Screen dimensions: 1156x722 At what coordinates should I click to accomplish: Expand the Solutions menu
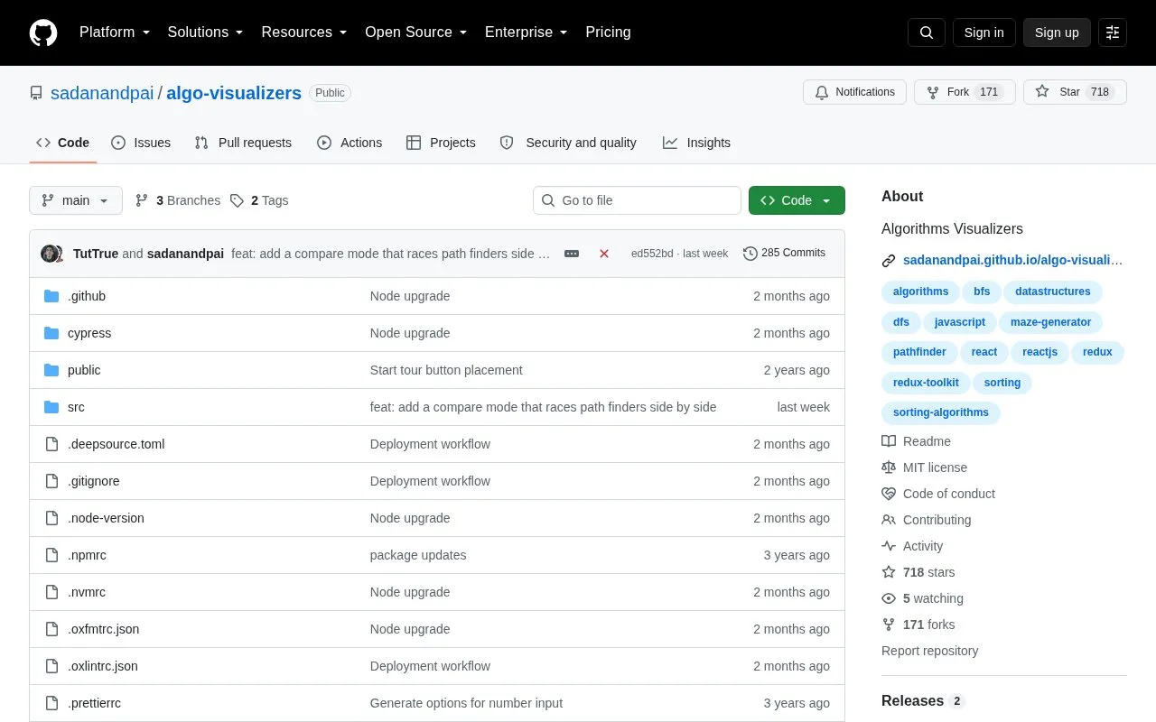[206, 32]
